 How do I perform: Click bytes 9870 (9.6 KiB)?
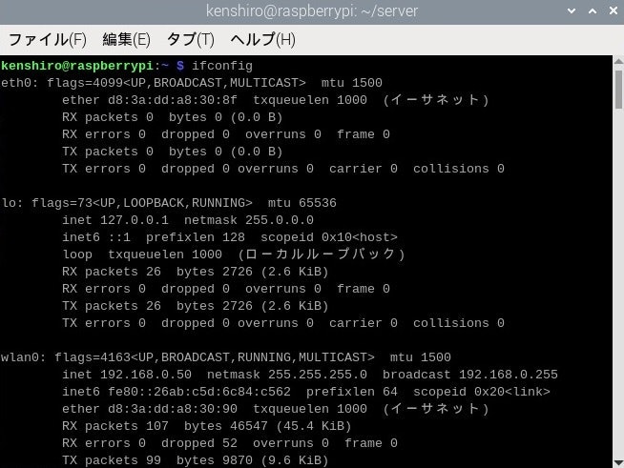tap(252, 460)
